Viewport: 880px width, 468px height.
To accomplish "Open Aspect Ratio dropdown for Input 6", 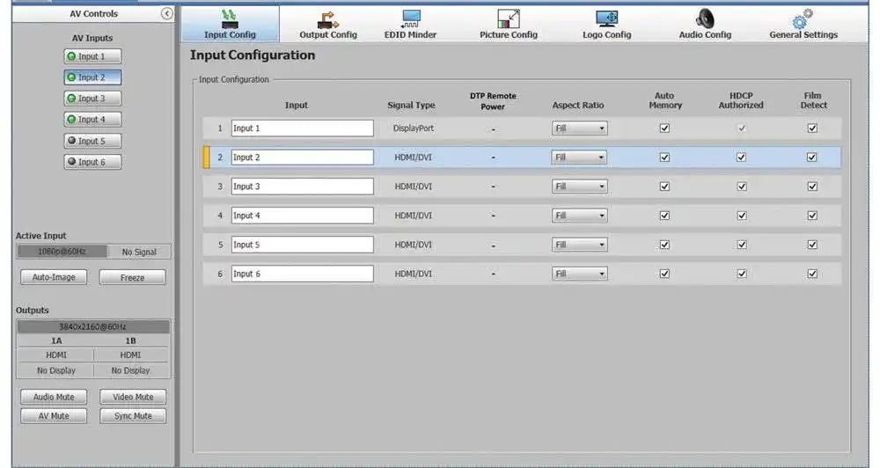I will tap(579, 274).
